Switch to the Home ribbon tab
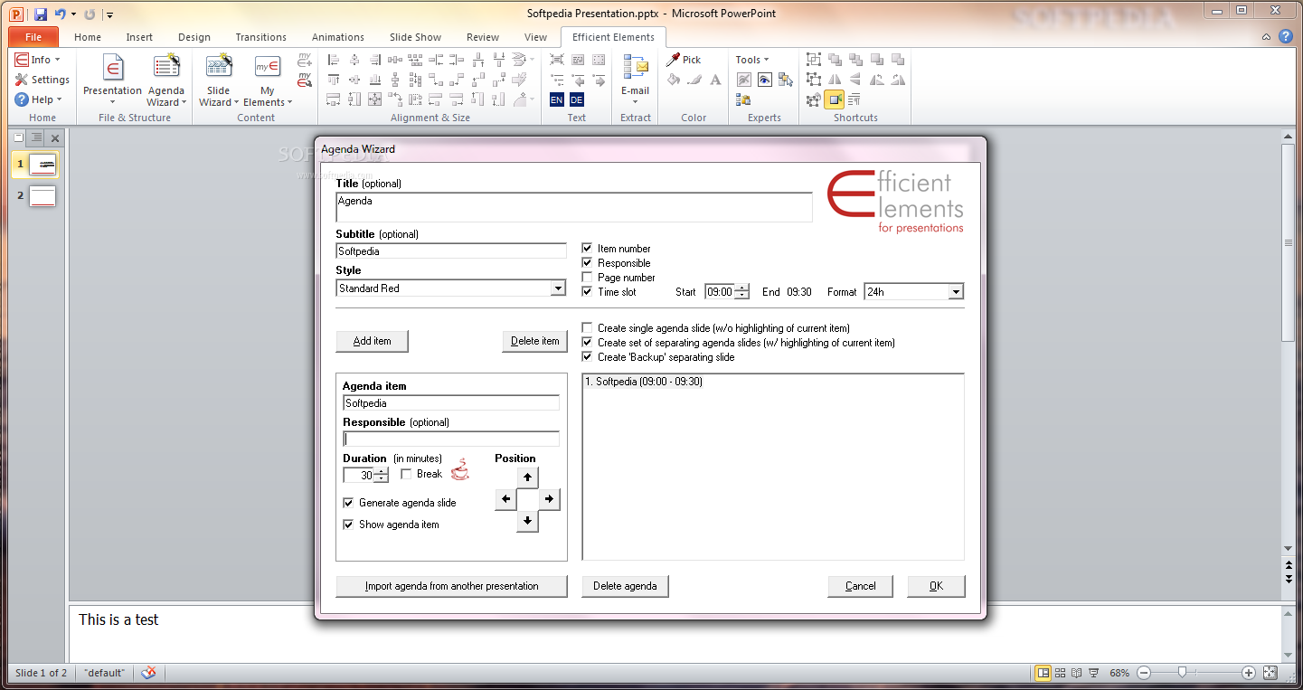 88,37
